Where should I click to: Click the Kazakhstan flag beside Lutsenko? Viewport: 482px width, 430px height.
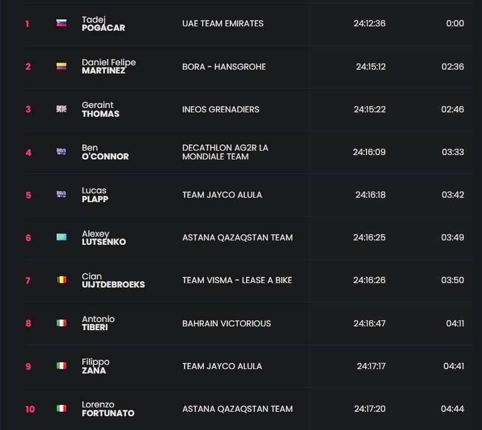click(61, 237)
